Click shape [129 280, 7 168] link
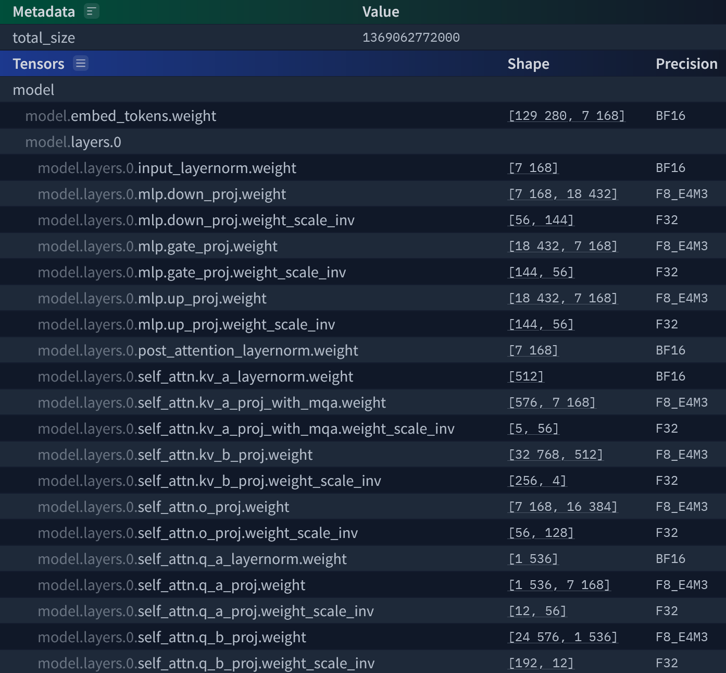This screenshot has height=673, width=726. pos(566,116)
